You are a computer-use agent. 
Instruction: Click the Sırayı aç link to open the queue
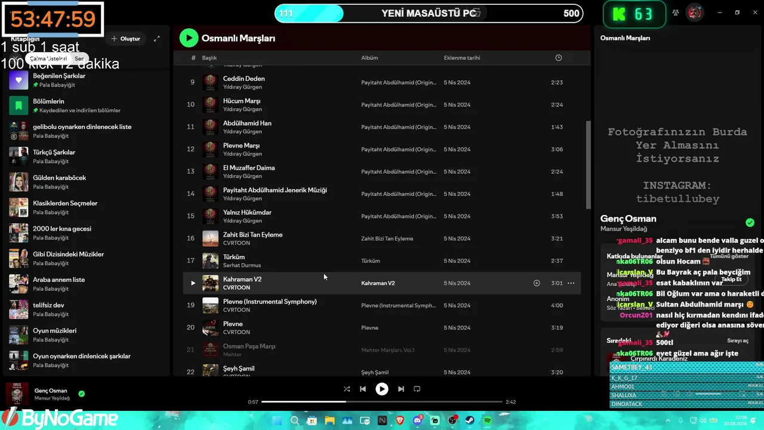[738, 340]
